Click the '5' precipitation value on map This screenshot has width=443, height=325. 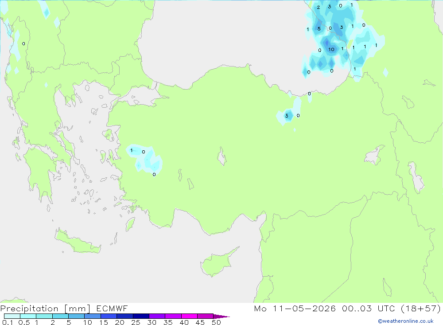[x=319, y=29]
